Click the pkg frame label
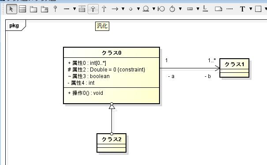267x165 pixels. tap(14, 26)
